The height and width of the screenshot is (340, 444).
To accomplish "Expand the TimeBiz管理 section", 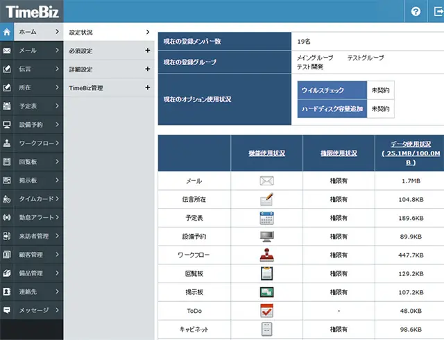I will [x=147, y=88].
